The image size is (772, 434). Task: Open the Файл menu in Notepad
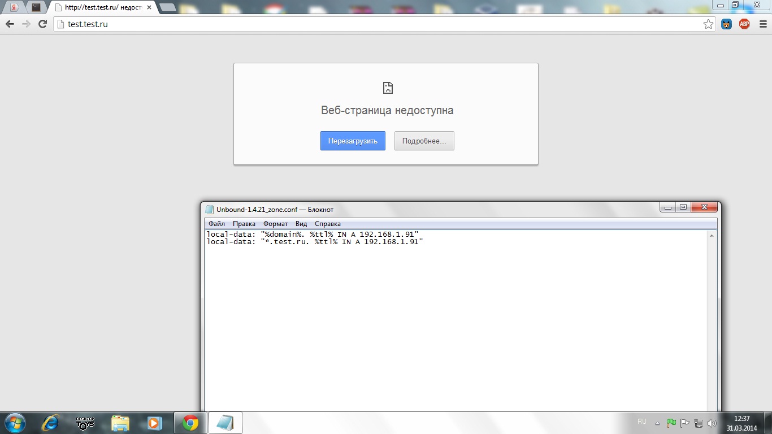click(x=216, y=224)
